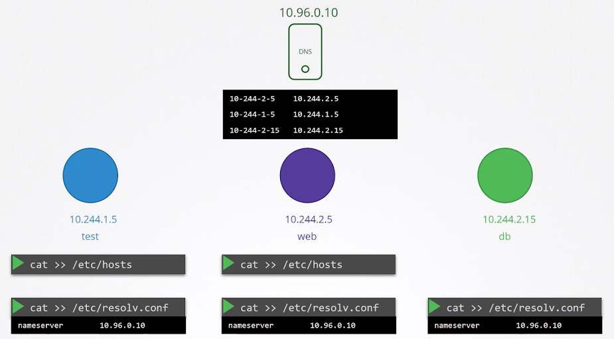Image resolution: width=614 pixels, height=339 pixels.
Task: Click green arrow on web pod's resolv.conf command
Action: [x=229, y=307]
